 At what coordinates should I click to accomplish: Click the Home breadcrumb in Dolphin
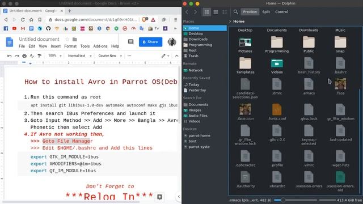(x=239, y=22)
